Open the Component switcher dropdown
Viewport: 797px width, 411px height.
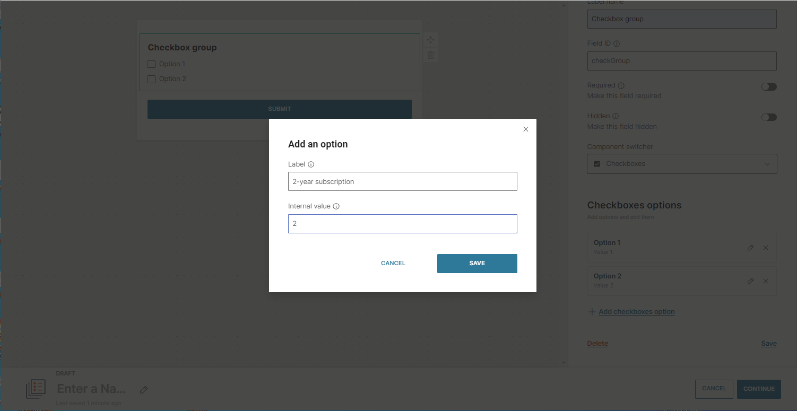pyautogui.click(x=682, y=164)
